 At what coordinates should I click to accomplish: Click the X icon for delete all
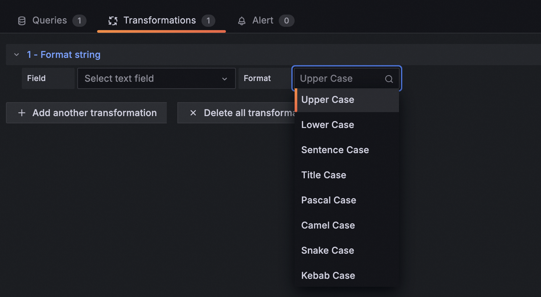click(x=193, y=113)
